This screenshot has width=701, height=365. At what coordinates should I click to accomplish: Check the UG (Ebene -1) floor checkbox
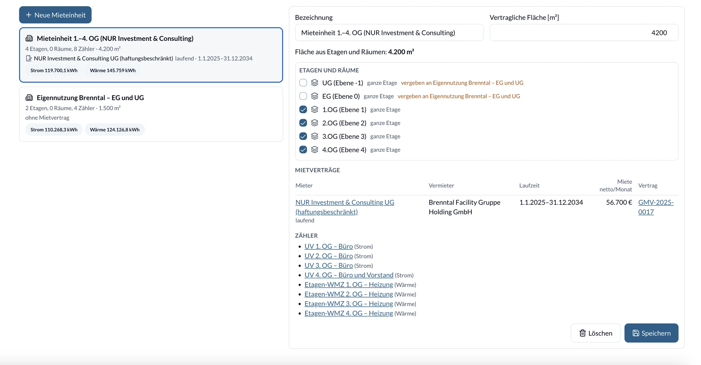point(303,83)
